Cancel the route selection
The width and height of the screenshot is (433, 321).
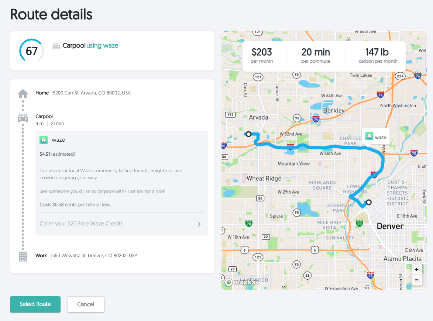coord(86,304)
